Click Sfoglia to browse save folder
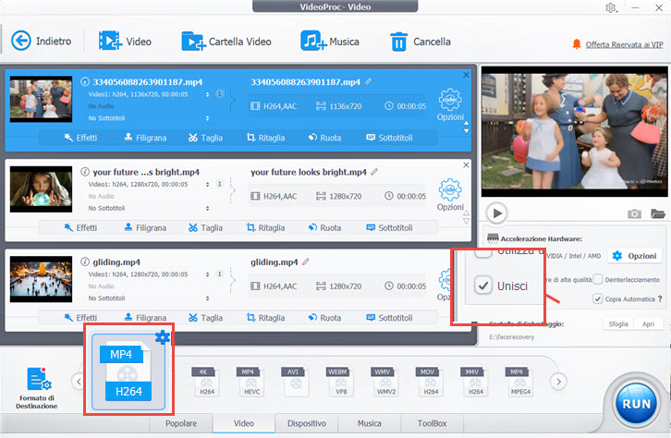The width and height of the screenshot is (671, 438). (x=618, y=323)
